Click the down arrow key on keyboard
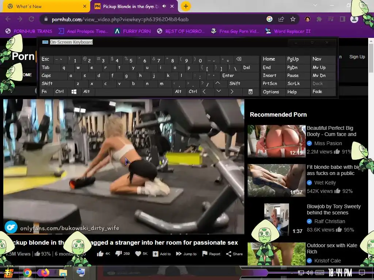Viewport: 374px width, 280px height. tap(219, 92)
